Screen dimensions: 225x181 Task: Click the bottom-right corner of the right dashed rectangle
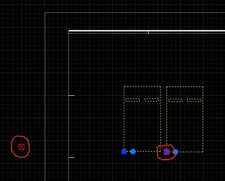203,152
